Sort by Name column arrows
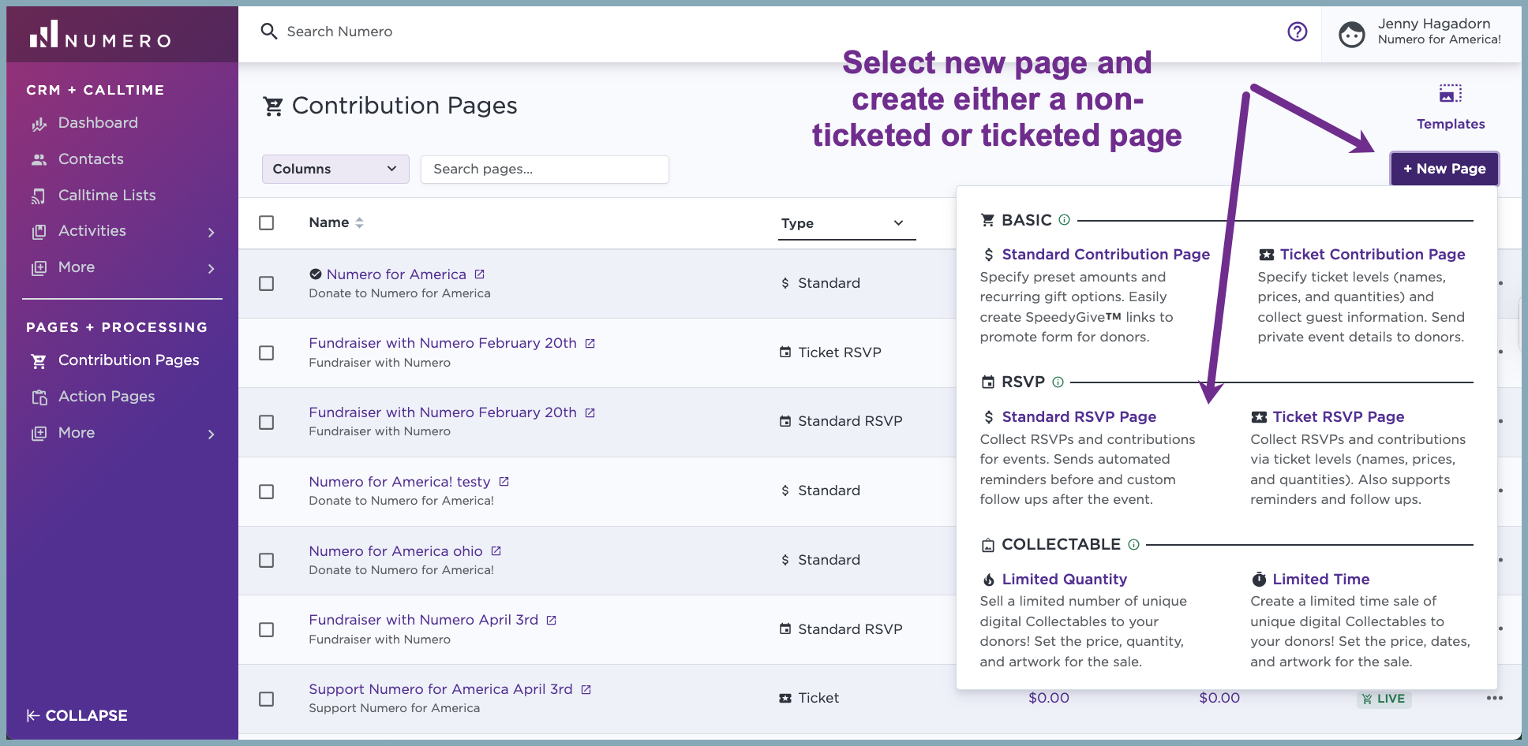The width and height of the screenshot is (1528, 746). [x=359, y=223]
